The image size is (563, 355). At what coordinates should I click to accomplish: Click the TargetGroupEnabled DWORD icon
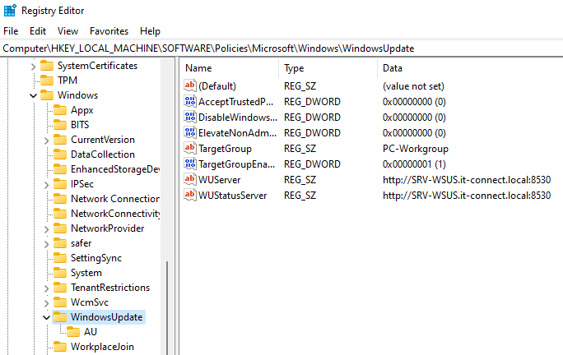190,164
